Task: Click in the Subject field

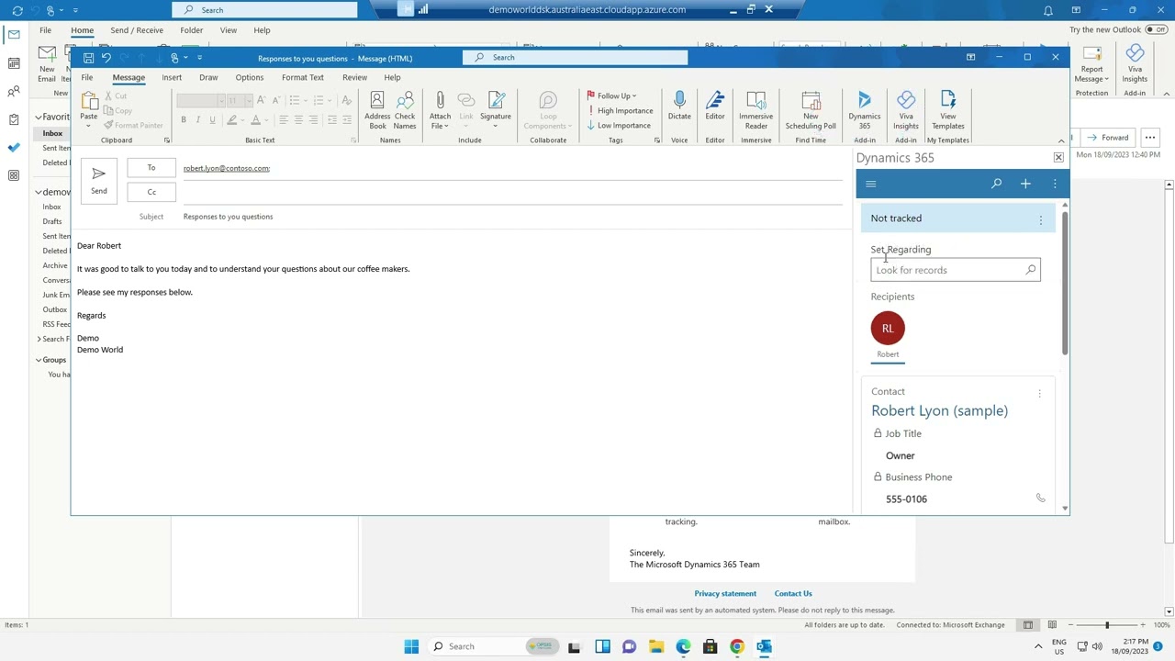Action: tap(512, 217)
